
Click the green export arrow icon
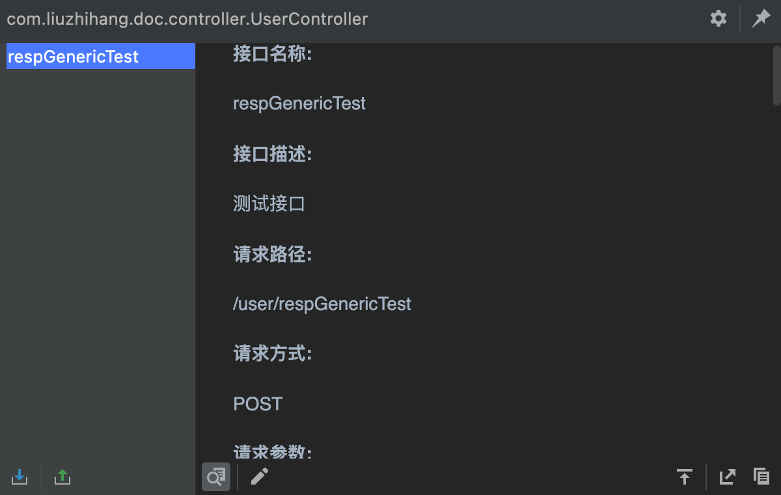click(x=62, y=477)
